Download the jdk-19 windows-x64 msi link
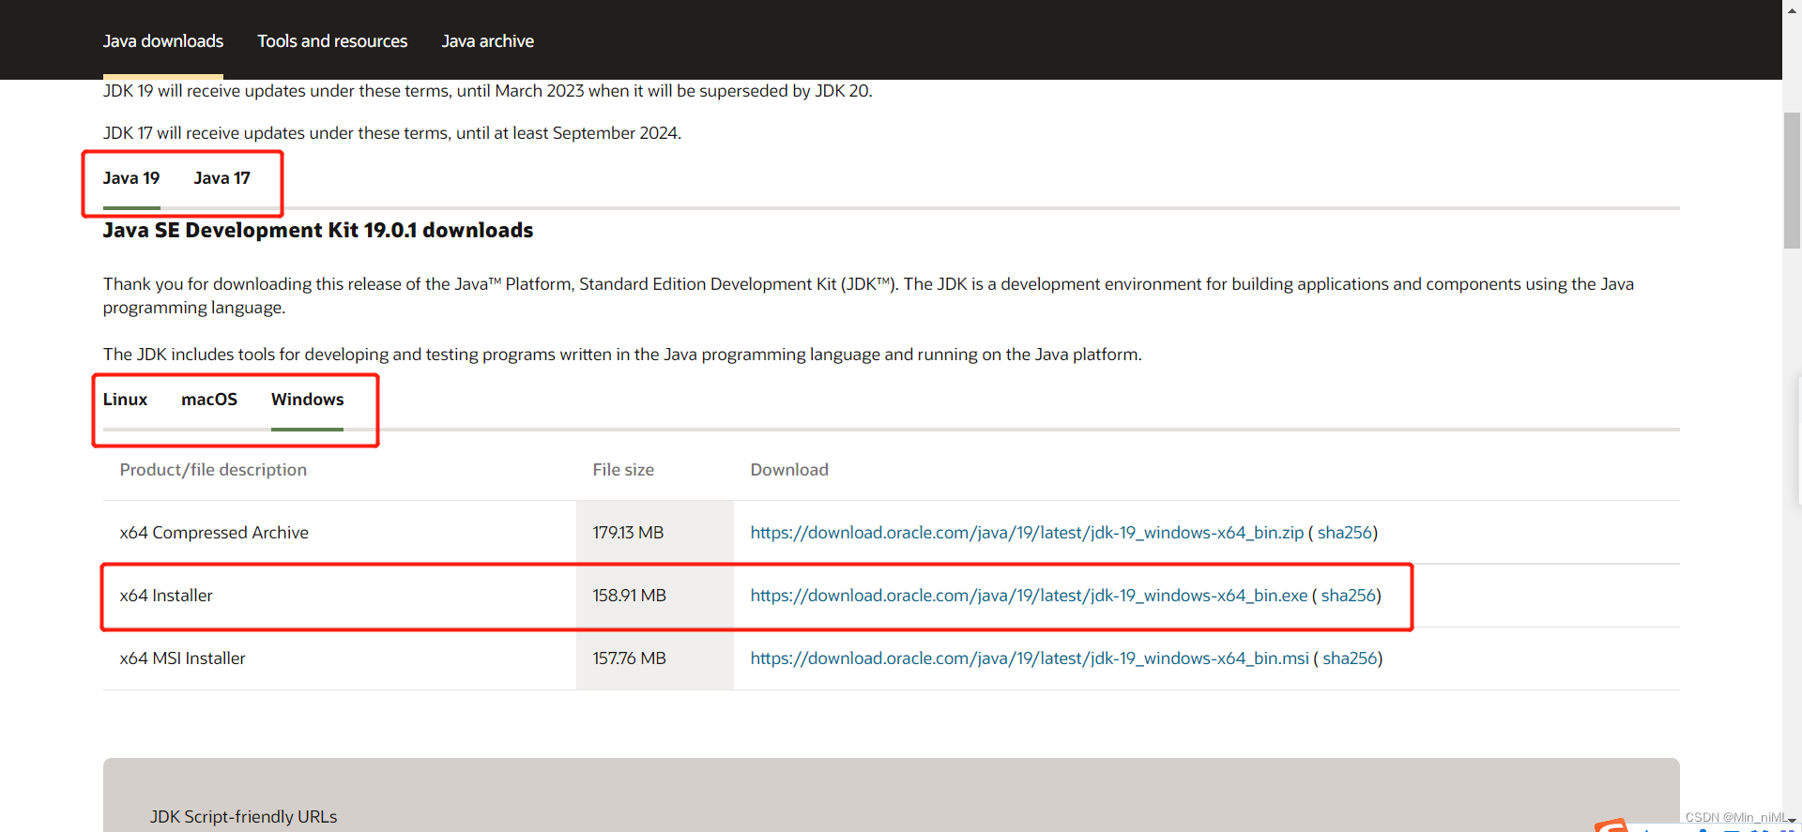The width and height of the screenshot is (1802, 832). click(1030, 658)
